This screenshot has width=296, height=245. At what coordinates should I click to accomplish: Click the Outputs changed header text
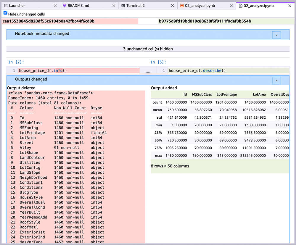[31, 79]
